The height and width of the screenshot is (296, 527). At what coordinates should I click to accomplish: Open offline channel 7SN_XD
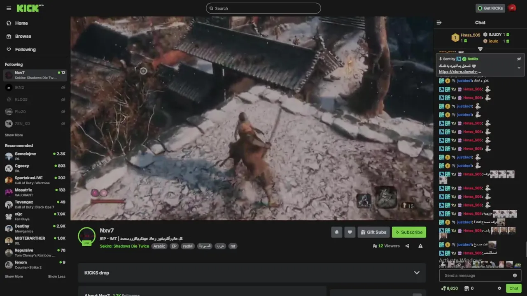point(35,123)
